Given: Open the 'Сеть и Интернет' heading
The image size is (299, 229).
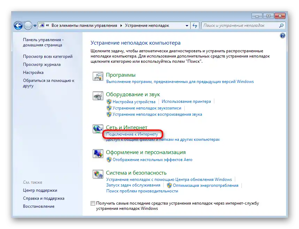Looking at the screenshot, I should [127, 127].
